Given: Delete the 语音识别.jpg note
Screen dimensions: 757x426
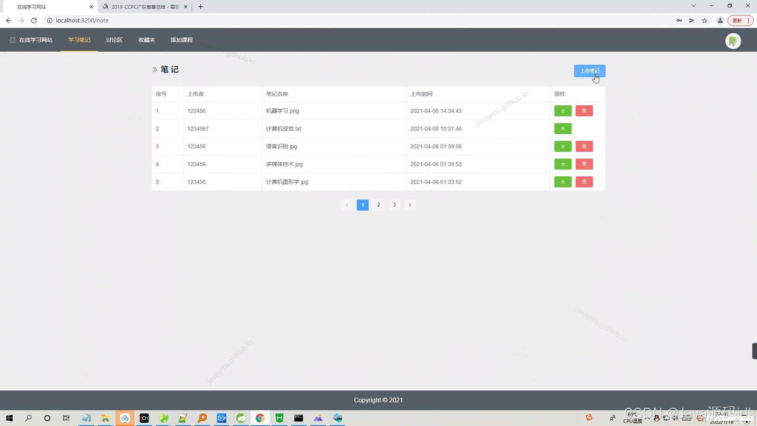Looking at the screenshot, I should (584, 146).
